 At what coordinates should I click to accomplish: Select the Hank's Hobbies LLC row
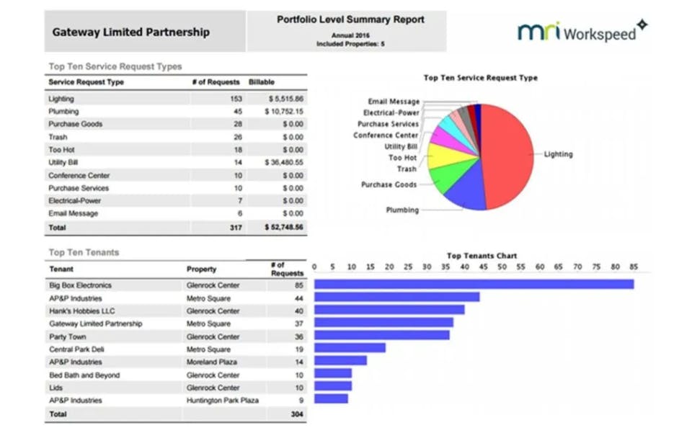pos(176,311)
